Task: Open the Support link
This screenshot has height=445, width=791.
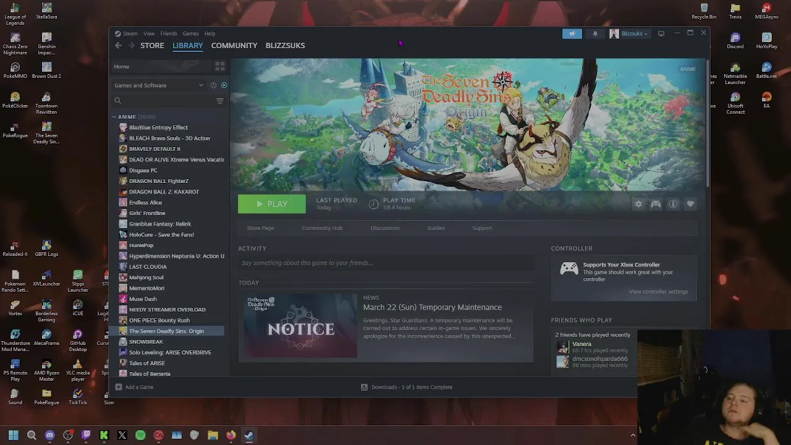Action: coord(482,228)
